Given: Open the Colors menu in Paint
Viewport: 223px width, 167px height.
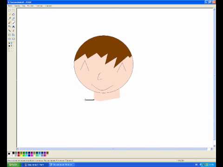Looking at the screenshot, I should tap(39, 6).
